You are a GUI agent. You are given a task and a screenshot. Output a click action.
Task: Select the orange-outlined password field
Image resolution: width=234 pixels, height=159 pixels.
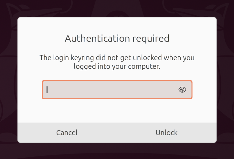click(x=110, y=90)
